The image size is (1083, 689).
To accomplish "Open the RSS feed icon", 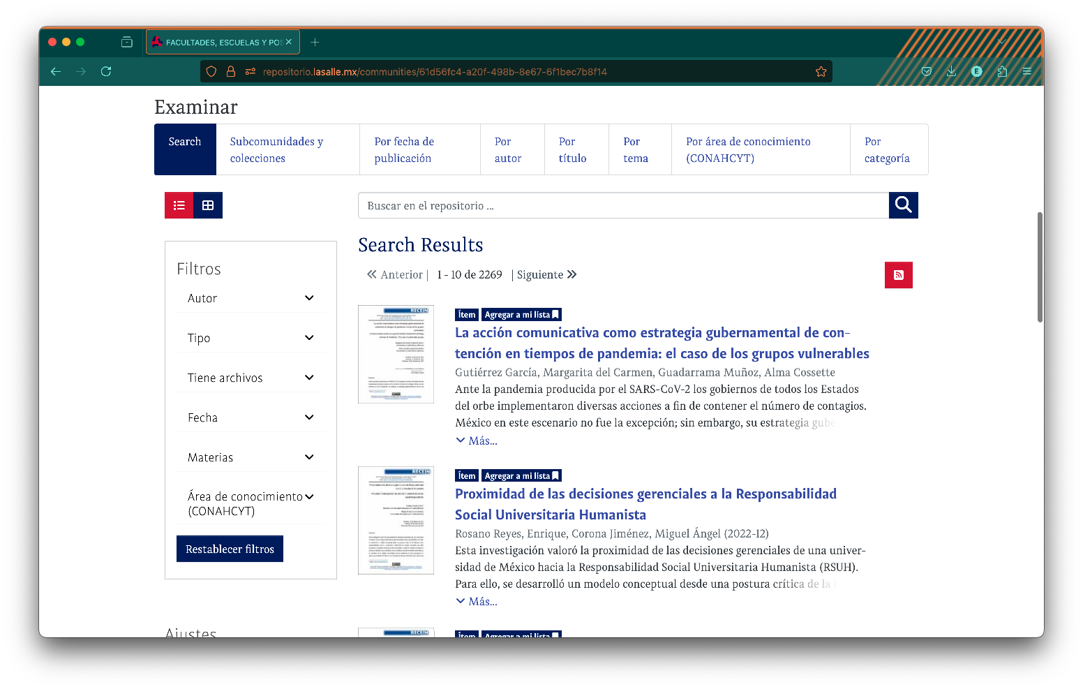I will pyautogui.click(x=898, y=275).
